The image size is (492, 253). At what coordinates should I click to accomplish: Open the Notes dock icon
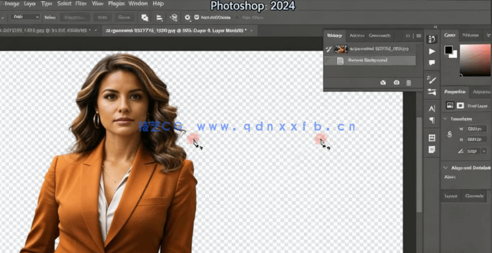pos(432,150)
